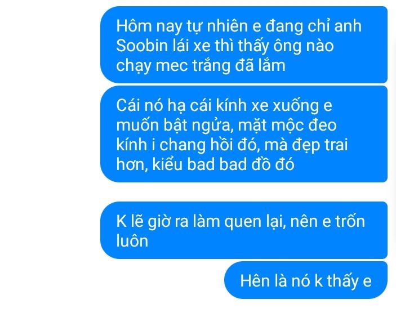
Task: Select the message starting "Hôm nay tự nhiên"
Action: point(244,45)
